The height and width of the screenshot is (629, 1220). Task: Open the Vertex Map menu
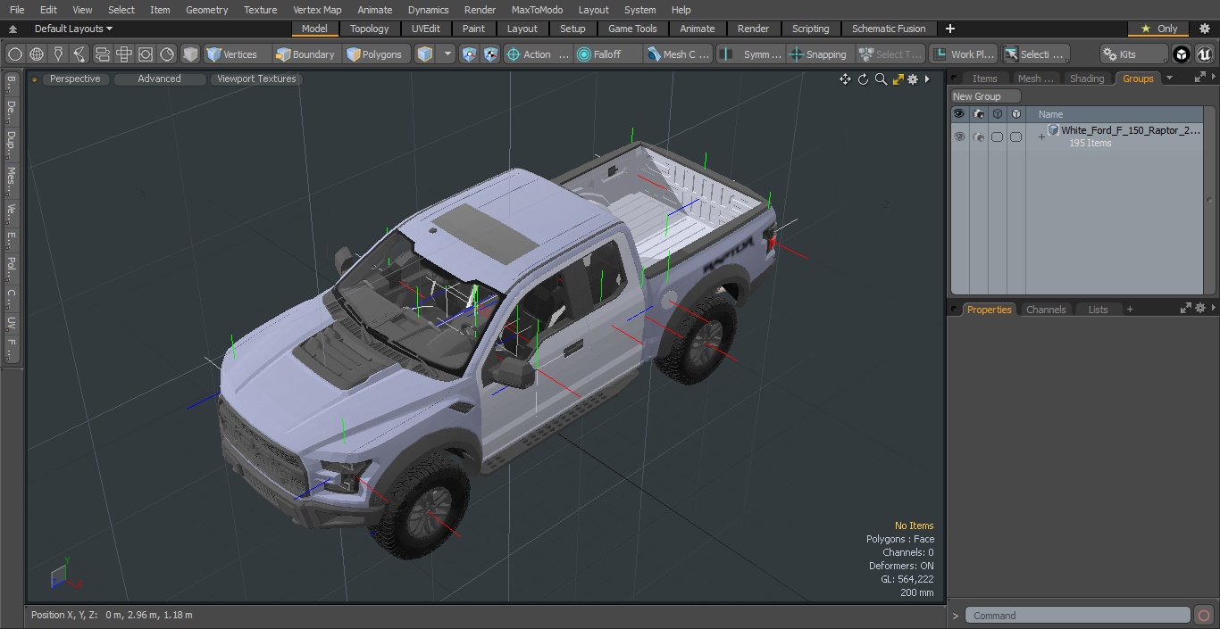(317, 10)
